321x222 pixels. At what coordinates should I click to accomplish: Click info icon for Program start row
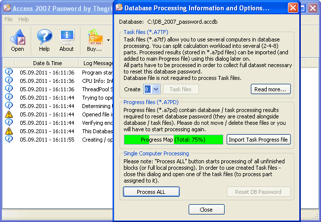[x=9, y=72]
